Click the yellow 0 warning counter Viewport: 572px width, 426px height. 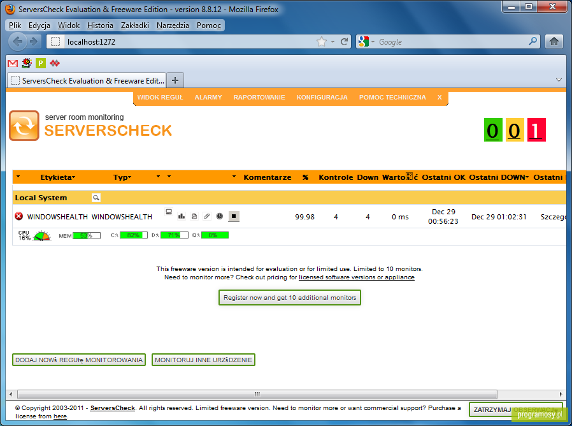[515, 129]
